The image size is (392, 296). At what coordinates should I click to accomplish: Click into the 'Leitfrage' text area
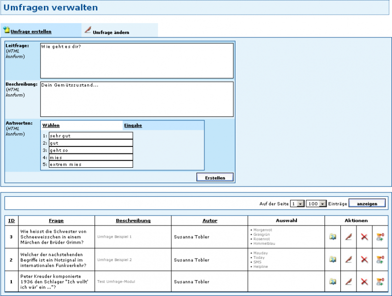[x=136, y=61]
